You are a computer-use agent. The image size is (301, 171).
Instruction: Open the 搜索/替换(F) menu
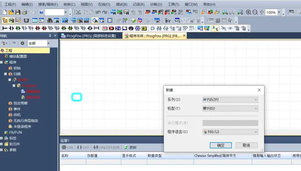[48, 4]
